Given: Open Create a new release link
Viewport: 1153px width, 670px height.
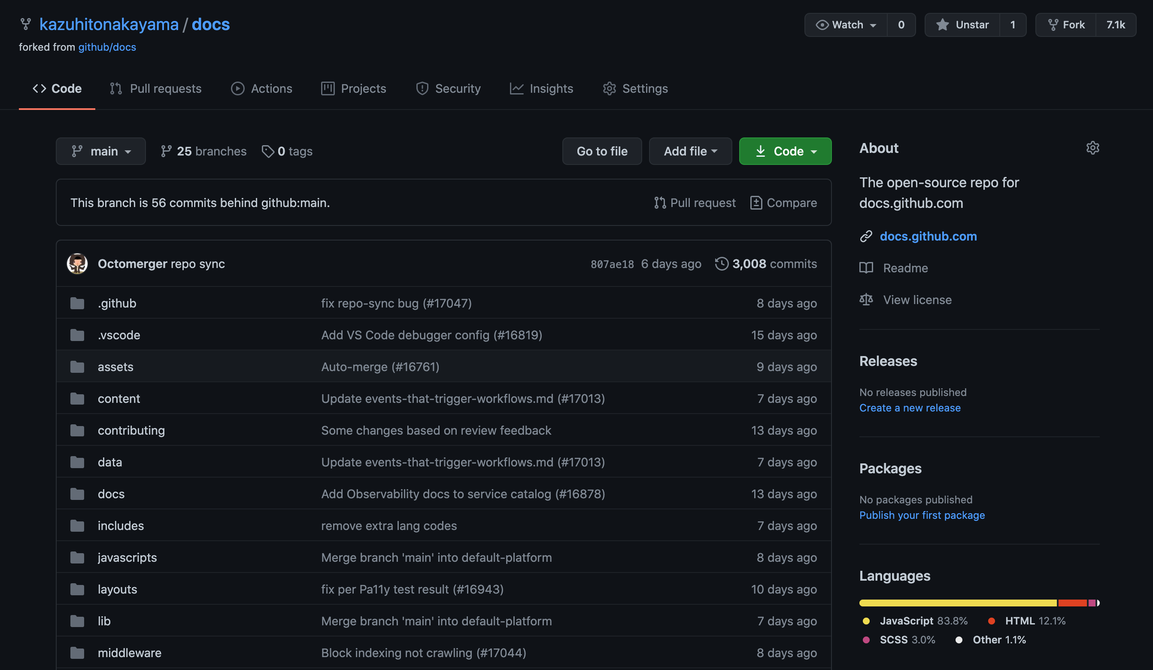Looking at the screenshot, I should pos(910,408).
